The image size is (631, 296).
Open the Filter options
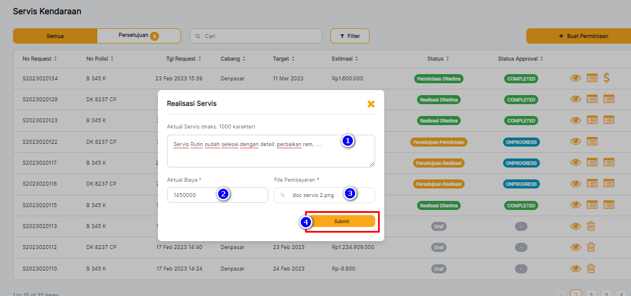point(350,36)
